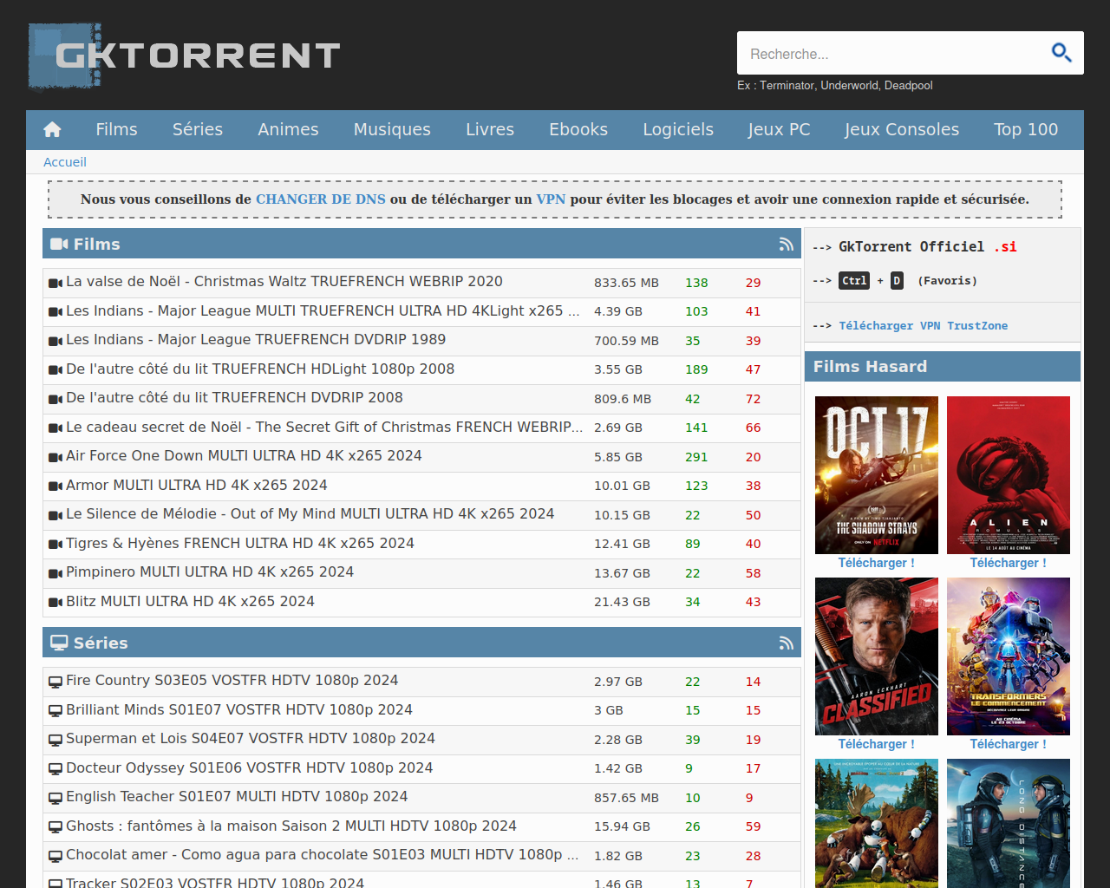Viewport: 1110px width, 888px height.
Task: Open the Jeux Consoles menu
Action: pyautogui.click(x=902, y=129)
